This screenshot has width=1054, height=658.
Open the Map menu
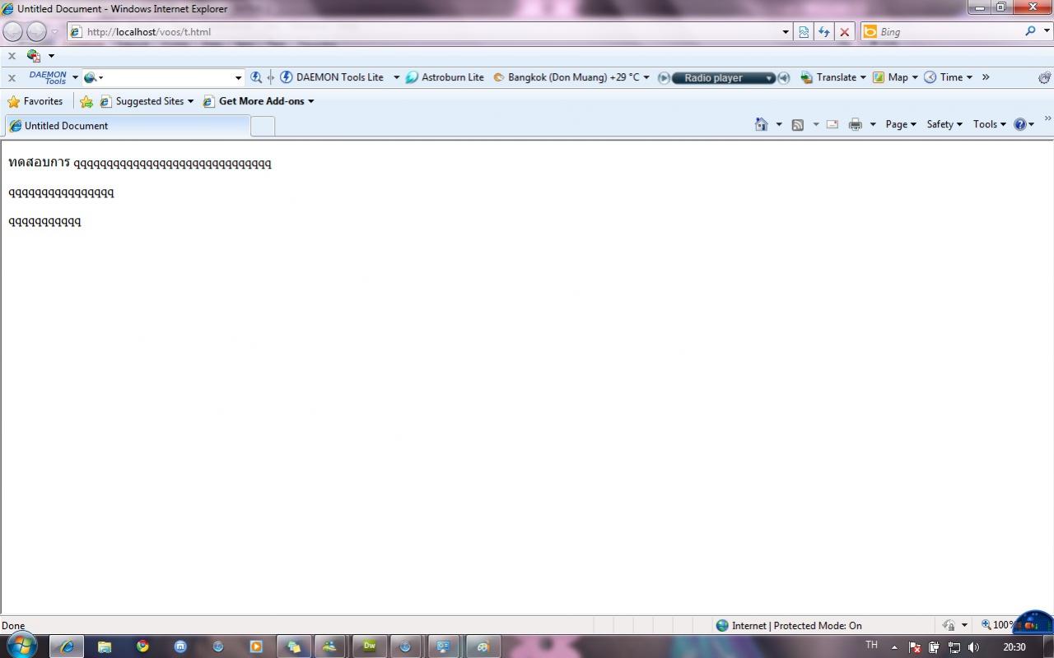(895, 77)
